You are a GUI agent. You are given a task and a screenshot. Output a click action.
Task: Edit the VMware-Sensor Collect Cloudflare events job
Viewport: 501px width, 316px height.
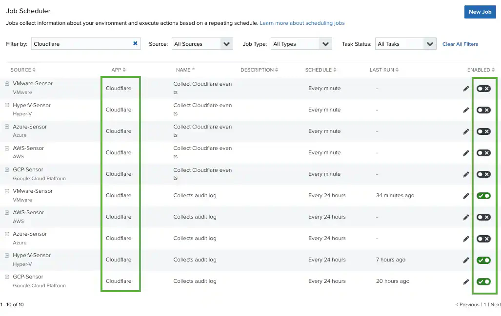[466, 89]
